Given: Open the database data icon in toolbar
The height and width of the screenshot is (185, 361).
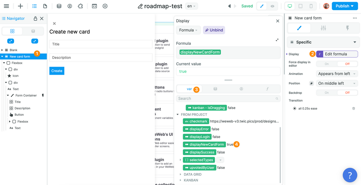Looking at the screenshot, I should click(x=59, y=6).
